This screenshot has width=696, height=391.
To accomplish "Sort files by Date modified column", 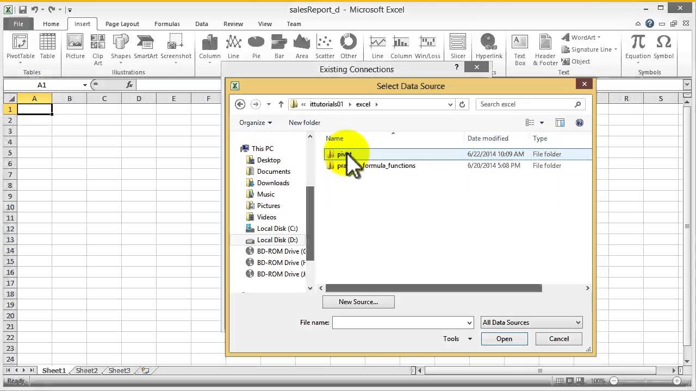I will click(x=488, y=138).
